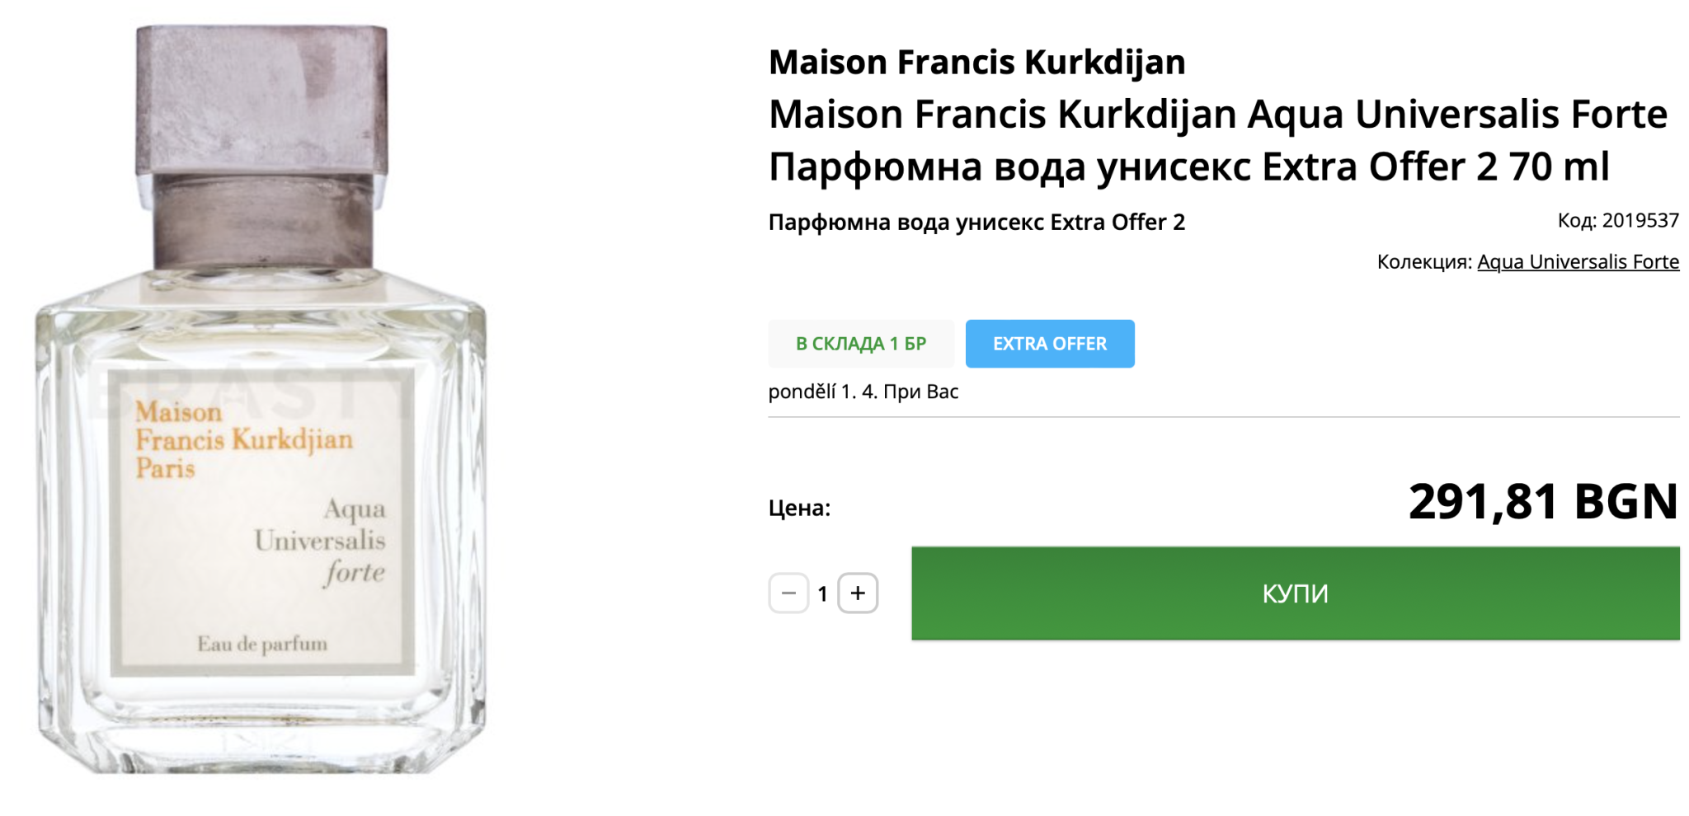The height and width of the screenshot is (816, 1689).
Task: Click the silver cap of the perfume bottle
Action: [x=262, y=99]
